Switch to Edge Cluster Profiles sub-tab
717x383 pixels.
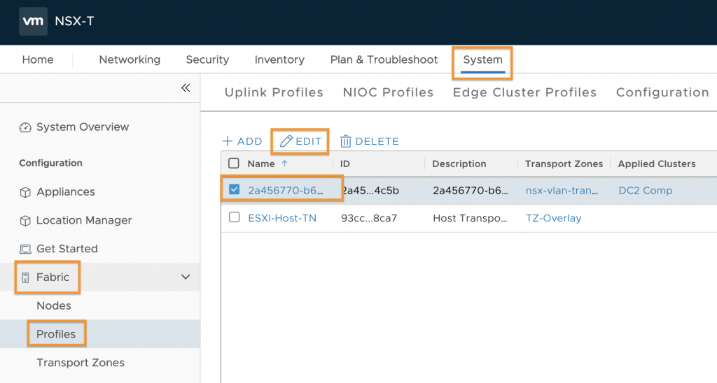tap(524, 92)
